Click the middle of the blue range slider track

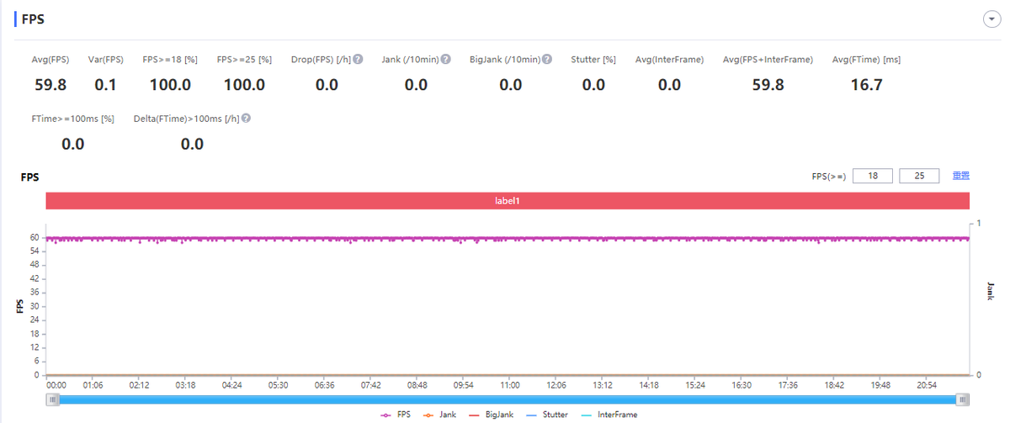[x=508, y=399]
